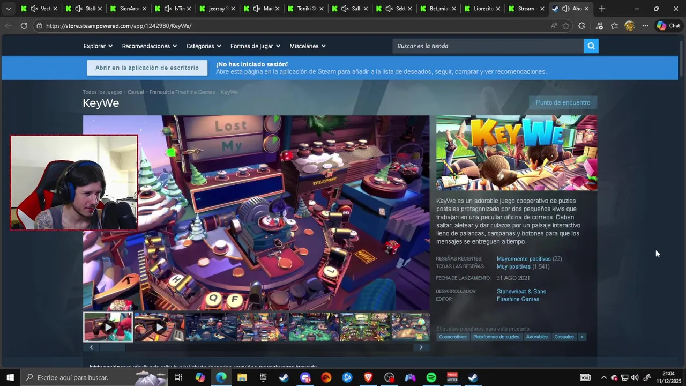The image size is (686, 386).
Task: Expand the Miscelánea dropdown
Action: [x=308, y=46]
